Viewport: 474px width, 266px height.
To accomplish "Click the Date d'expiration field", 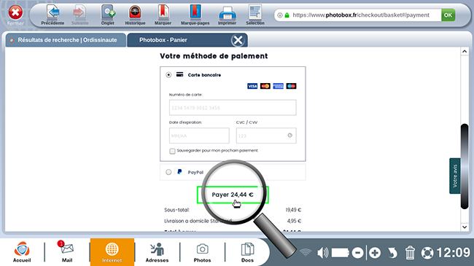I will (199, 136).
